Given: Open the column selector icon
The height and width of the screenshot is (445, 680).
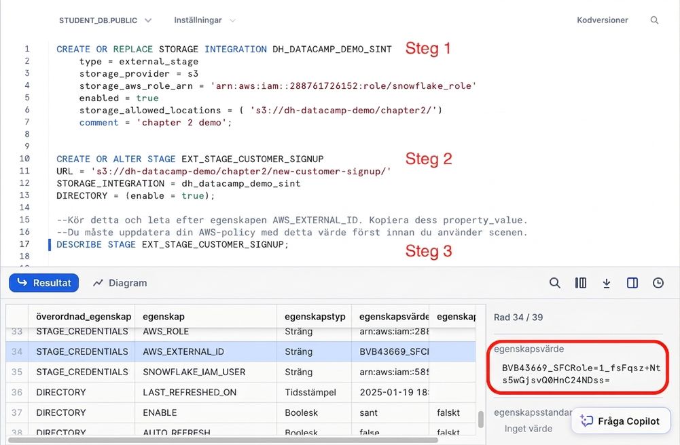Looking at the screenshot, I should tap(580, 283).
